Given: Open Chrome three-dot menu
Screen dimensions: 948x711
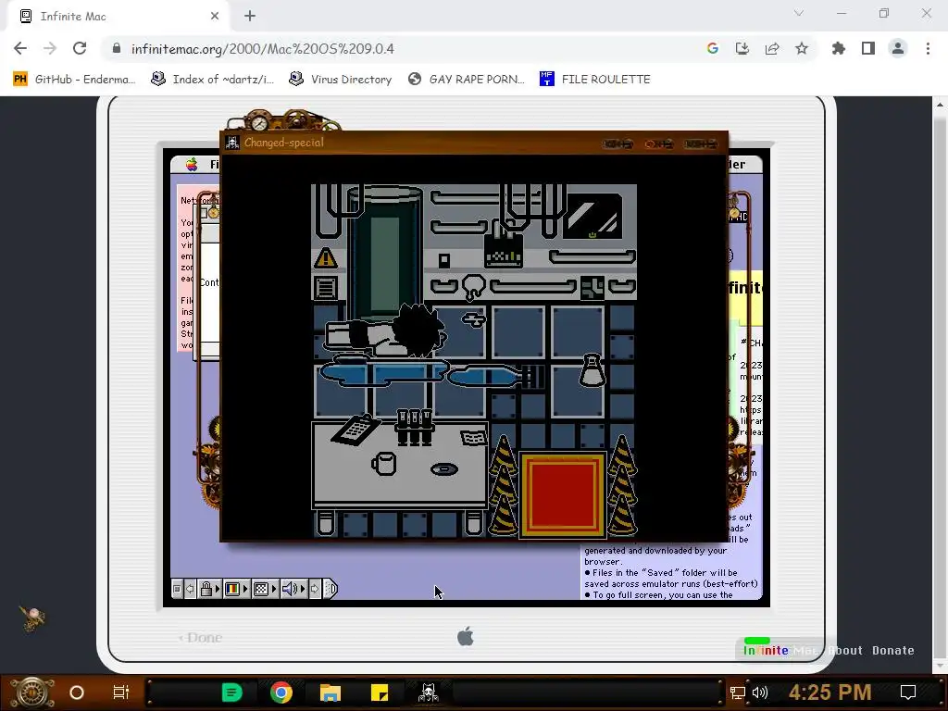Looking at the screenshot, I should point(928,48).
